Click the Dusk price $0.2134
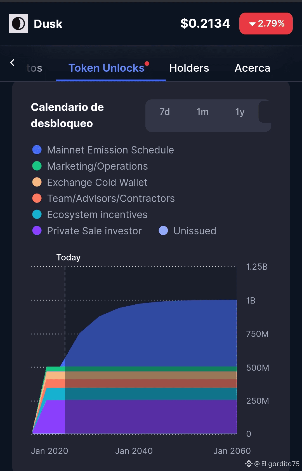 [x=205, y=24]
